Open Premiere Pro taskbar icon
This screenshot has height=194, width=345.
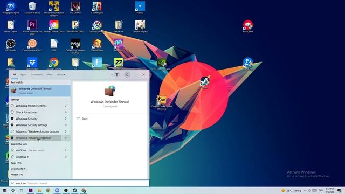coord(31,190)
